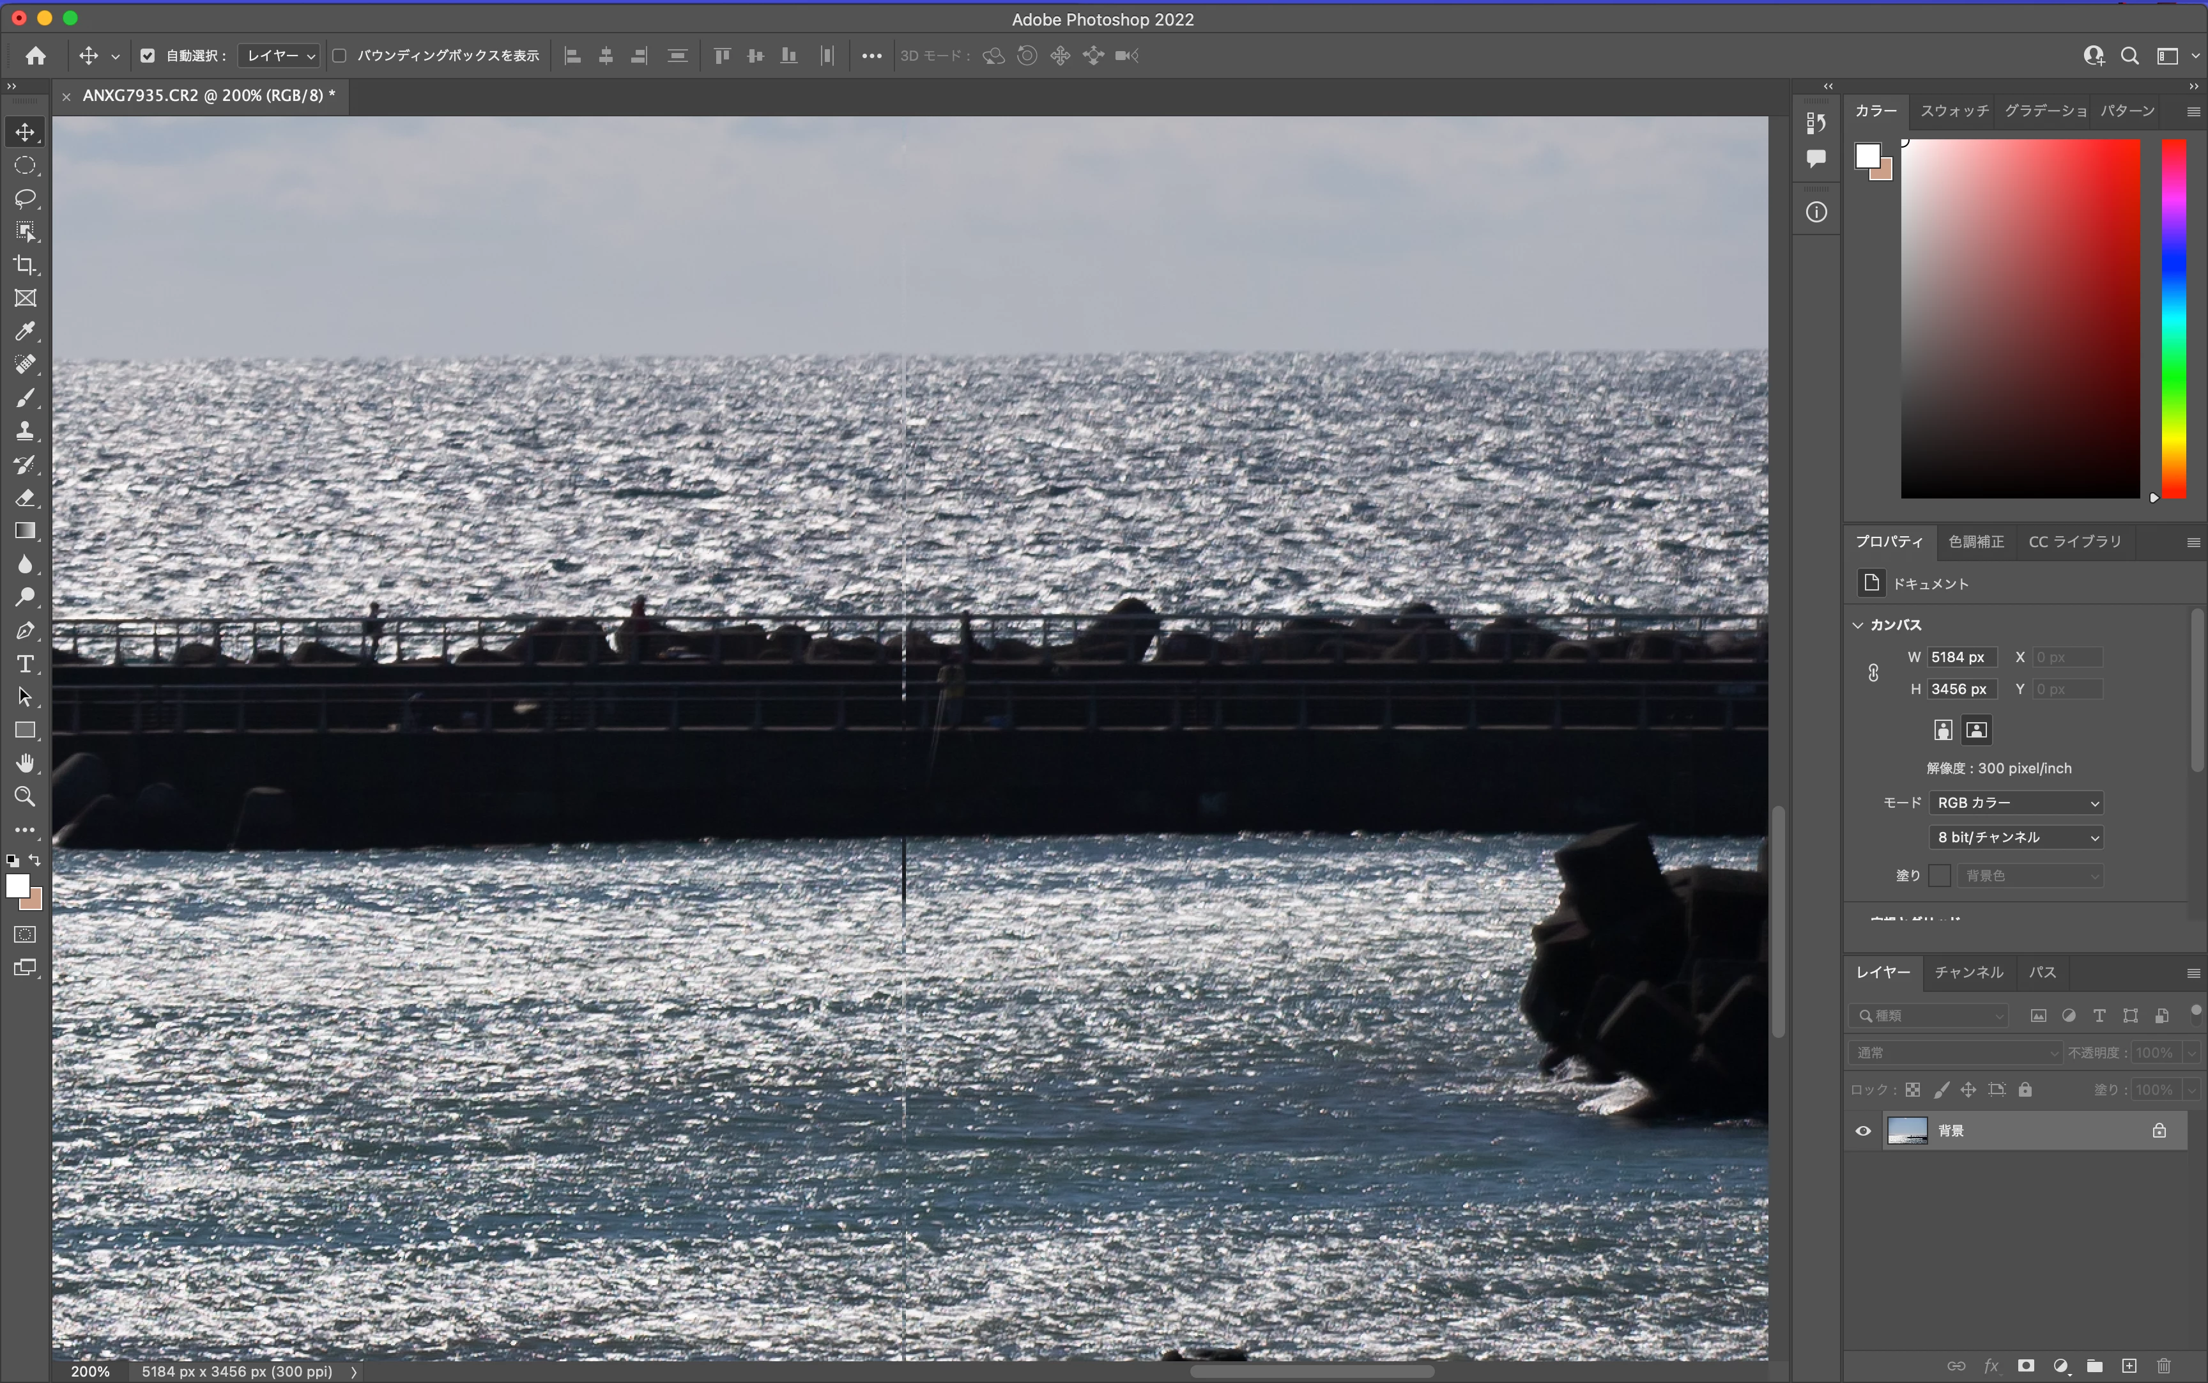The image size is (2208, 1383).
Task: Click the vertical hue spectrum slider
Action: point(2173,318)
